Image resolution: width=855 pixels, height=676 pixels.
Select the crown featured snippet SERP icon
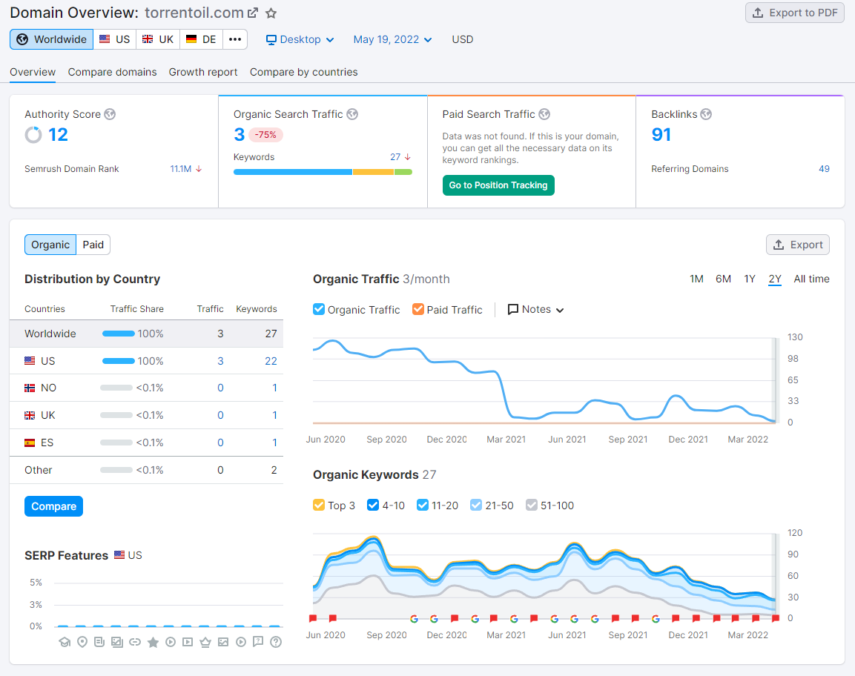pyautogui.click(x=205, y=642)
